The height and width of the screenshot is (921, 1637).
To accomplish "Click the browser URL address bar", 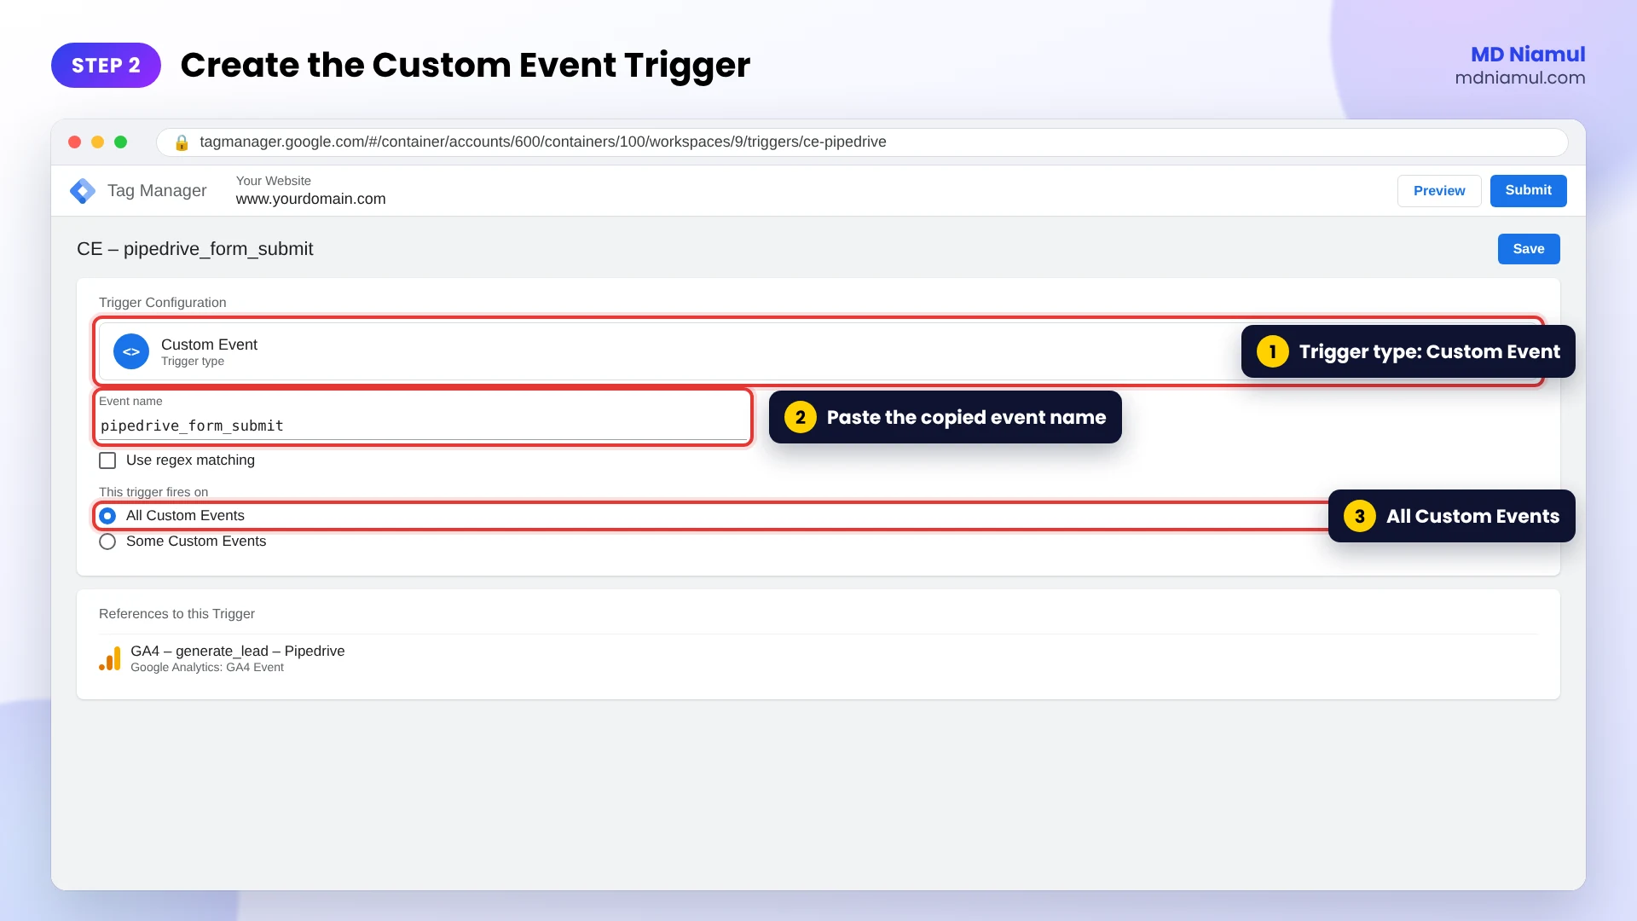I will point(861,142).
